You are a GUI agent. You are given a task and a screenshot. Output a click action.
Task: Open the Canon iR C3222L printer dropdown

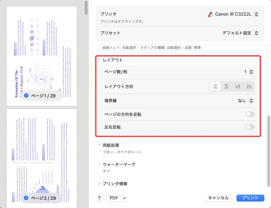click(x=256, y=14)
